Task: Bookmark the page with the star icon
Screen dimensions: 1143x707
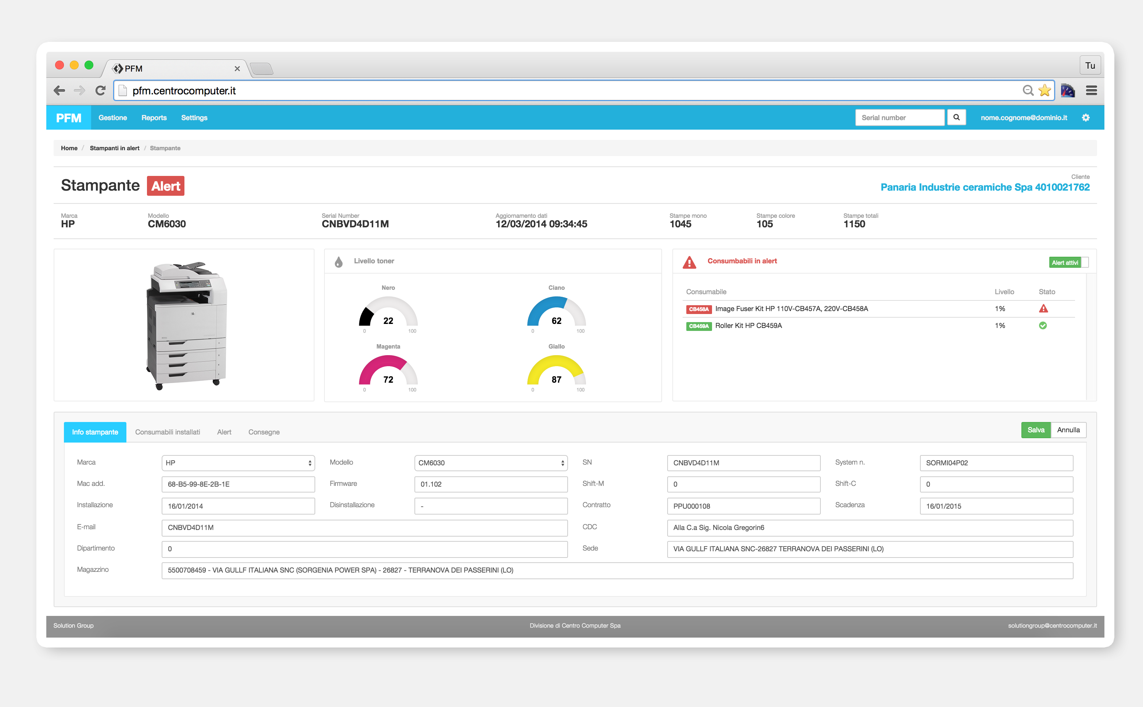Action: click(x=1044, y=90)
